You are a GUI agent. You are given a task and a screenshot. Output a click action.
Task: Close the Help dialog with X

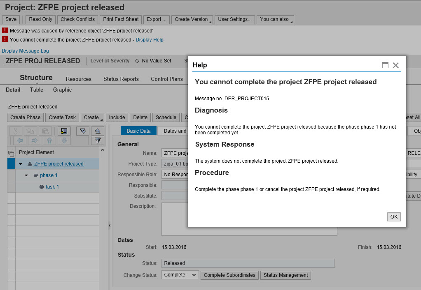coord(396,65)
